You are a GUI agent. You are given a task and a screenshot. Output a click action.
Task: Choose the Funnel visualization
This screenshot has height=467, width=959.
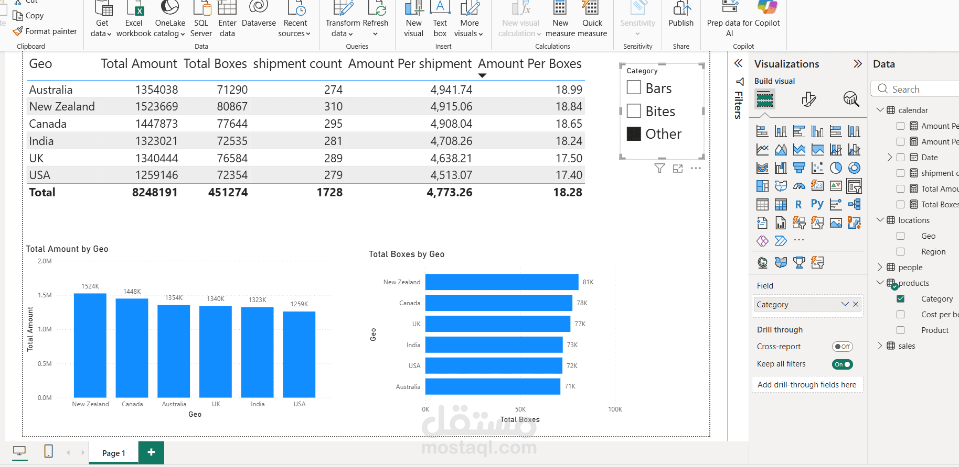[799, 168]
